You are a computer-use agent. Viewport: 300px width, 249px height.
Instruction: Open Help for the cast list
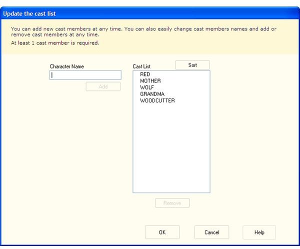click(x=259, y=232)
